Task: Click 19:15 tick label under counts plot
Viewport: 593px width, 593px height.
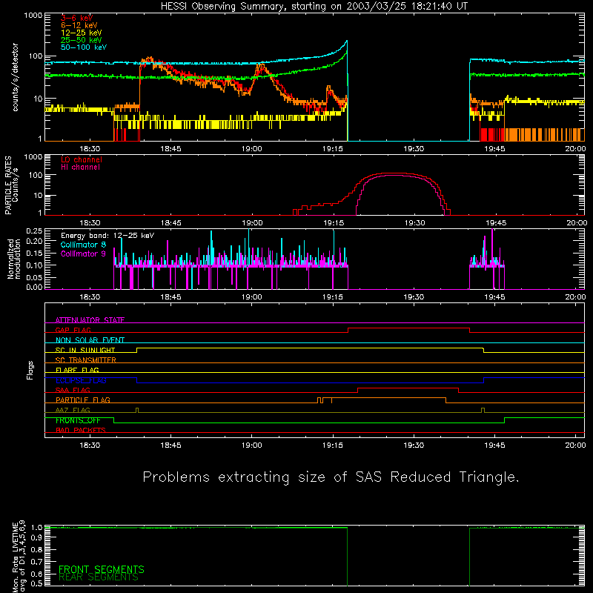Action: tap(332, 149)
